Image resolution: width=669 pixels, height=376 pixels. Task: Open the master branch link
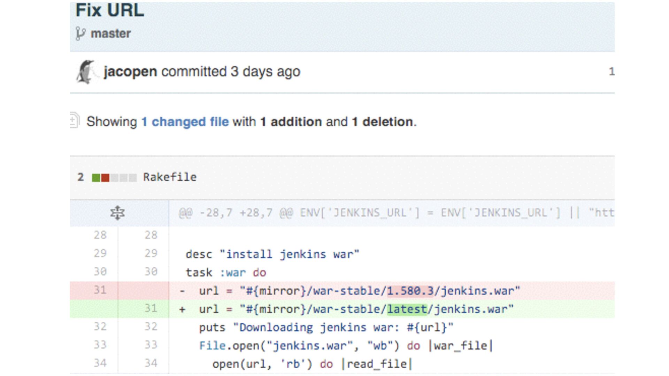[111, 33]
